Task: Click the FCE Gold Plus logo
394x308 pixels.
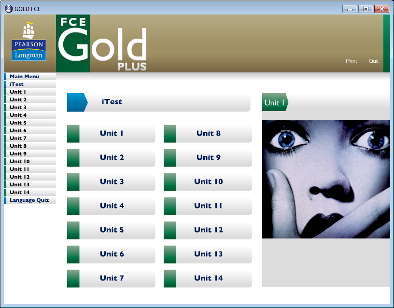Action: 102,43
